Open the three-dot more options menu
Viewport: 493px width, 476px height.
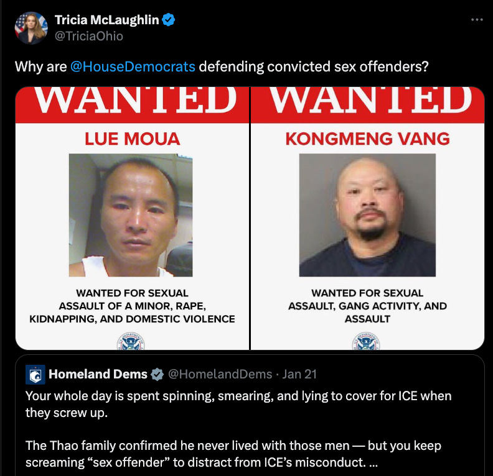(x=477, y=20)
